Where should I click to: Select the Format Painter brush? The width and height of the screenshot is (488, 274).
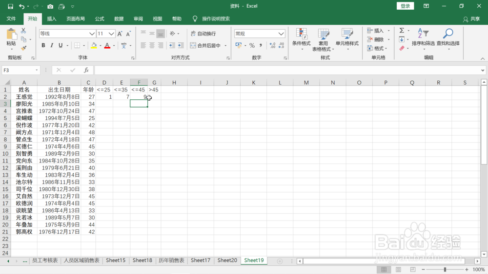23,48
